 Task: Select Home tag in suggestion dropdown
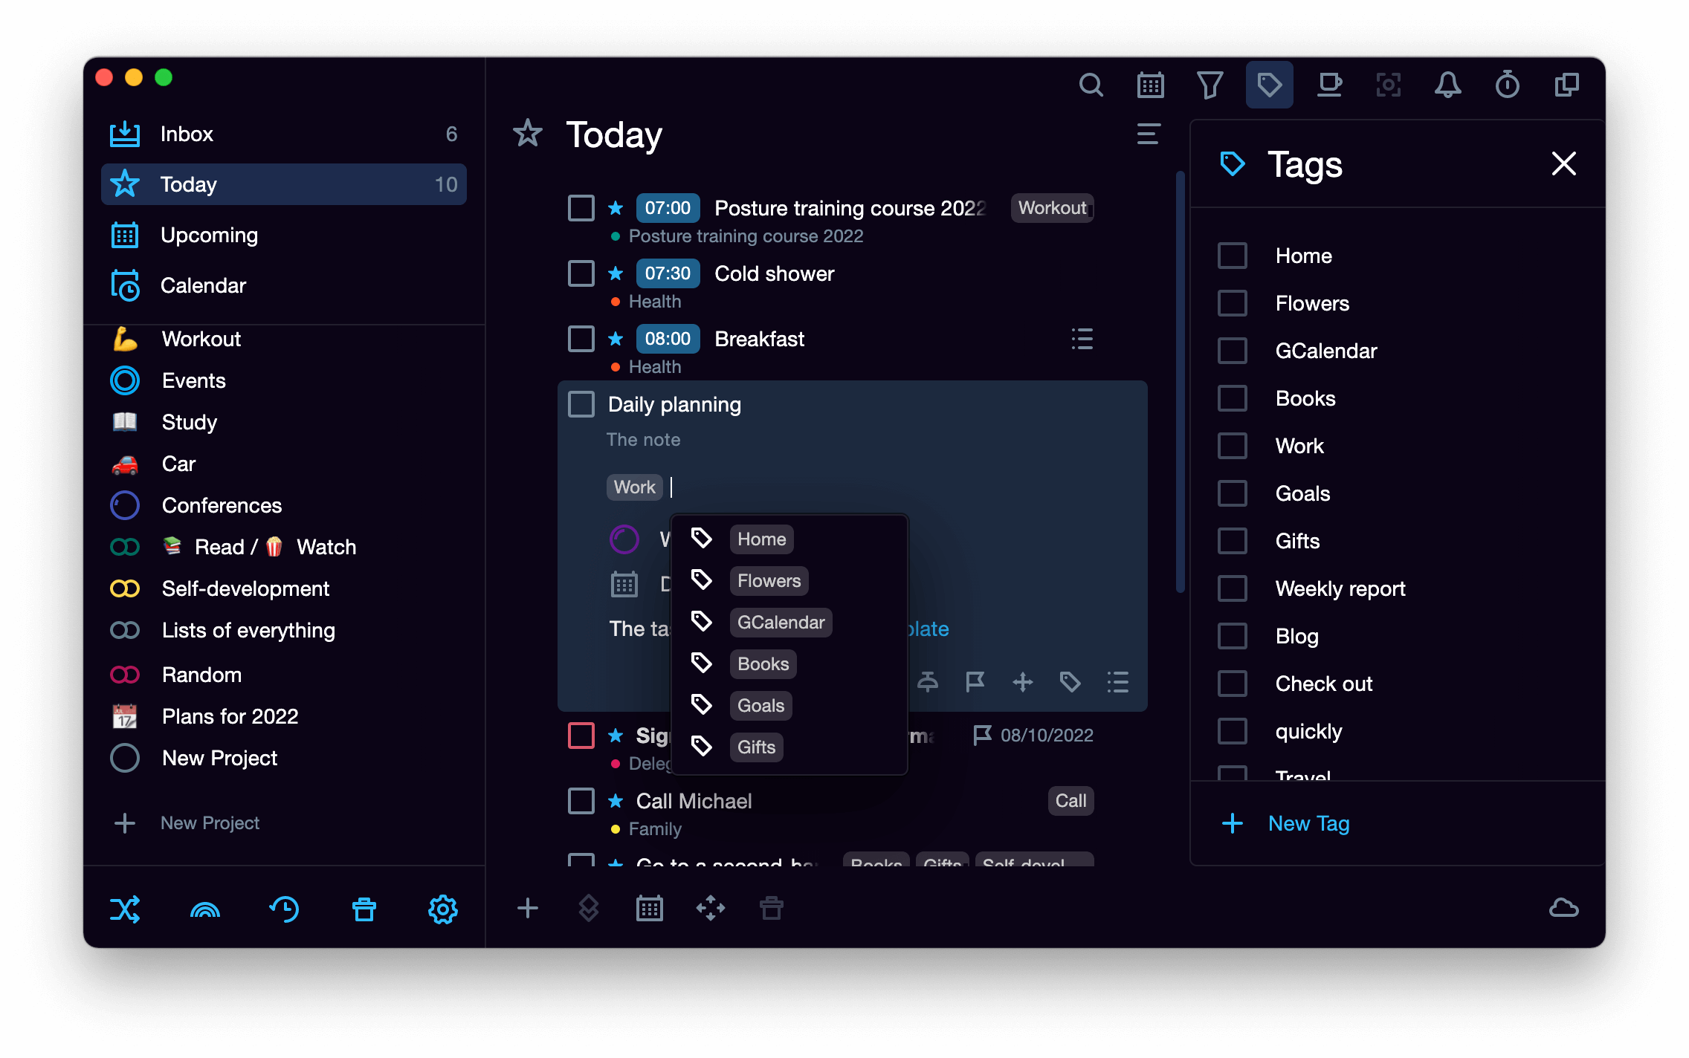[789, 539]
